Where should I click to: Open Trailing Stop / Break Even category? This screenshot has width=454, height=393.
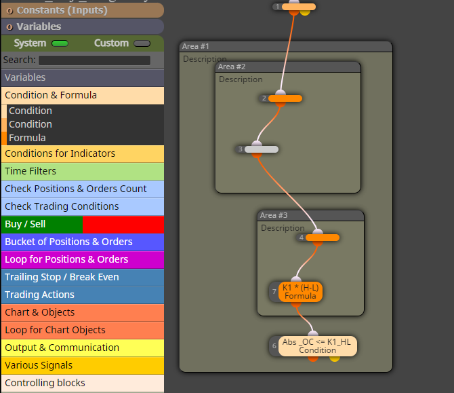click(x=83, y=278)
